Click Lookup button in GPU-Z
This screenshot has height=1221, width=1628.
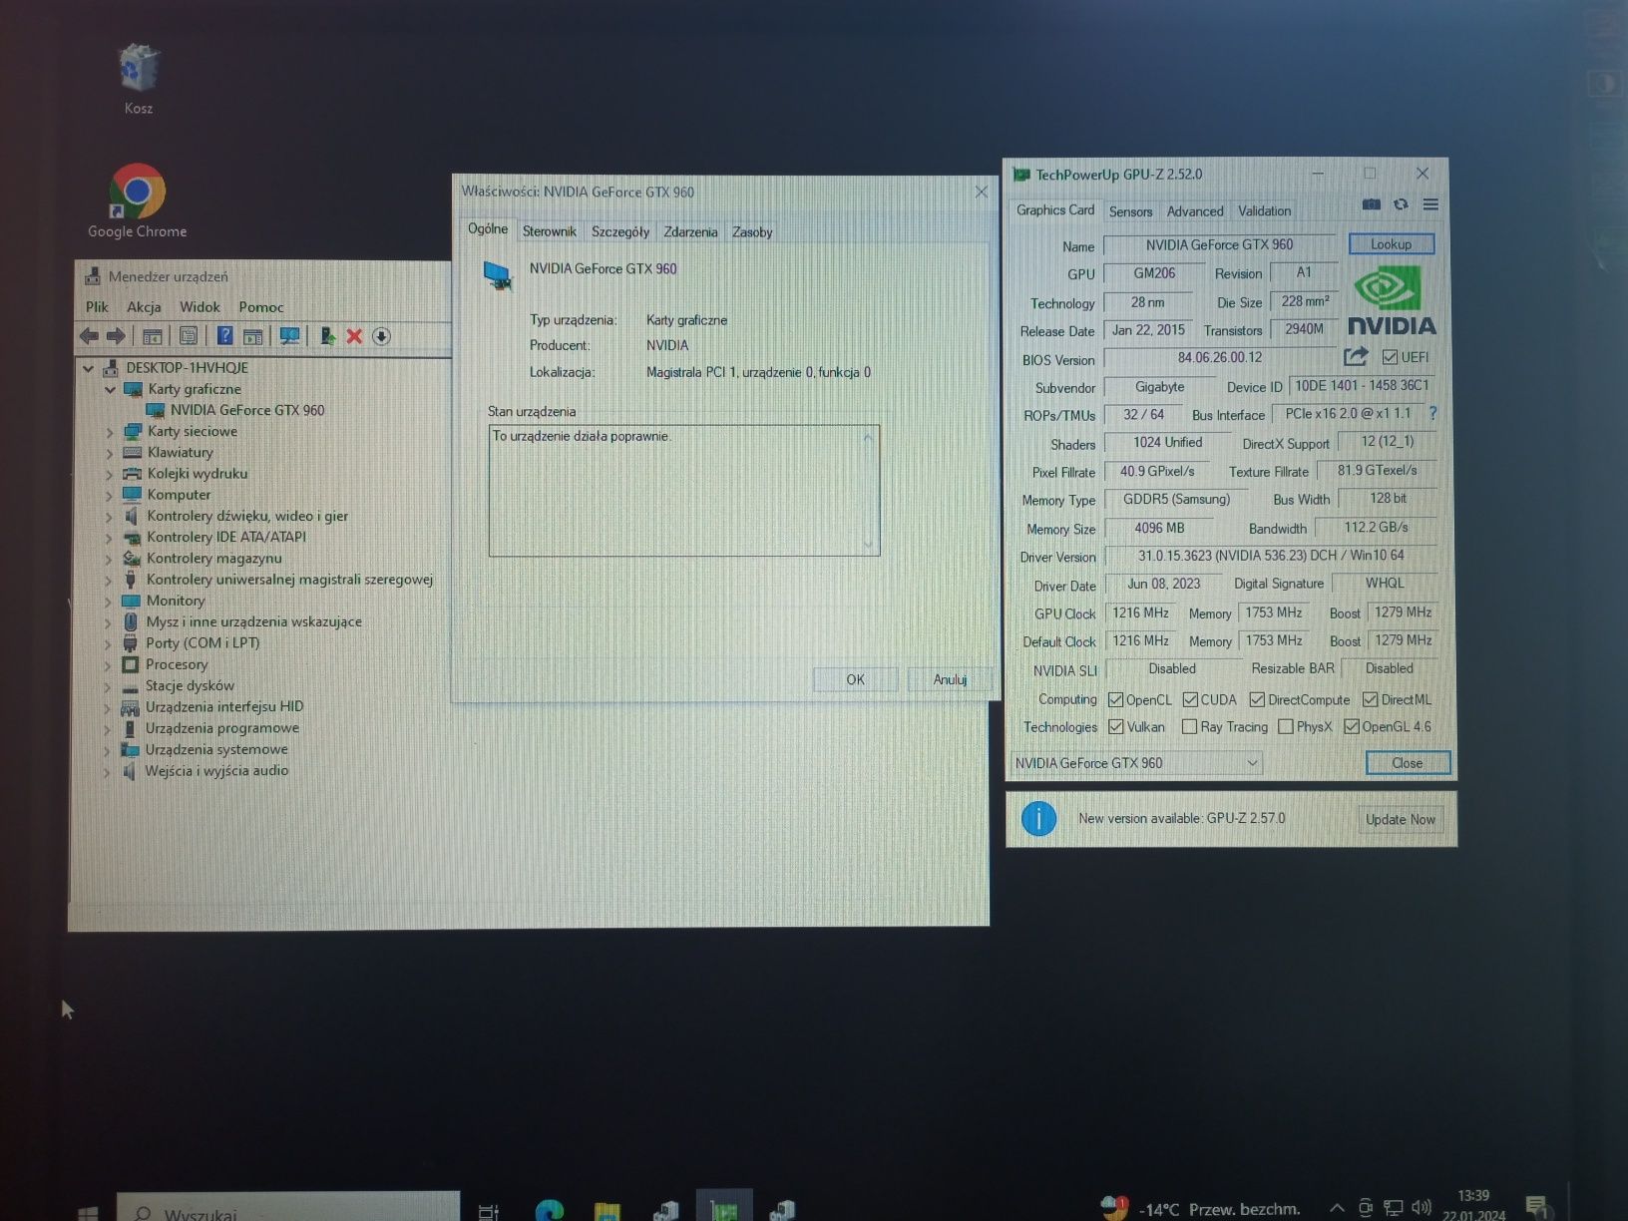1391,244
